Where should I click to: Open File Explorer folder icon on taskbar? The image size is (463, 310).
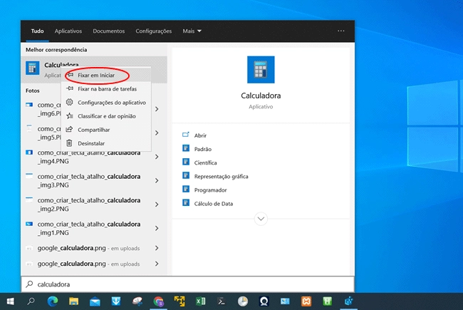[x=73, y=301]
